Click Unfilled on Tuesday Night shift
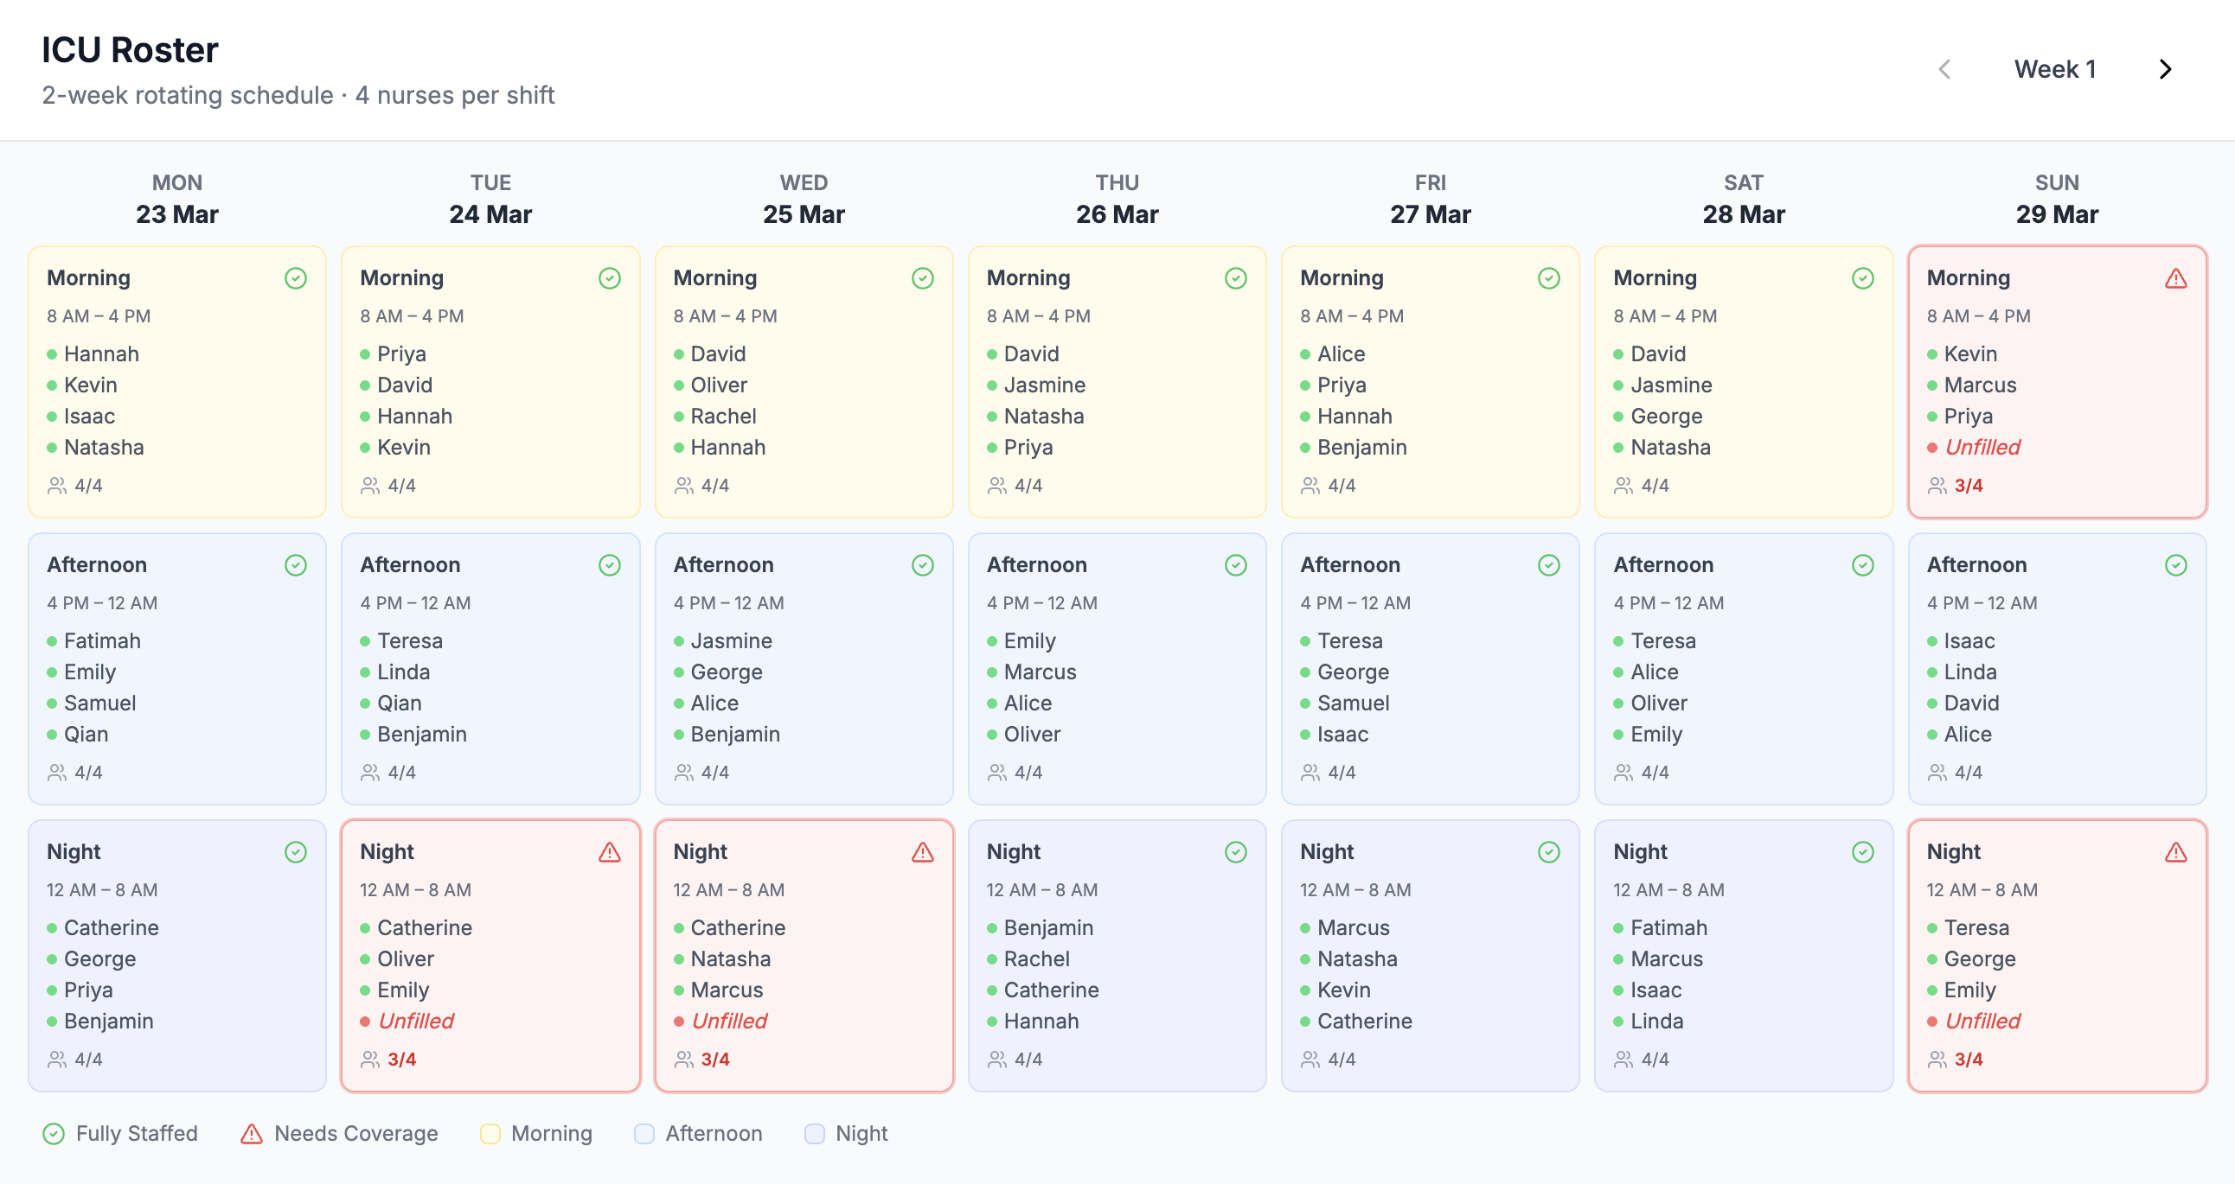Viewport: 2235px width, 1184px height. (417, 1021)
